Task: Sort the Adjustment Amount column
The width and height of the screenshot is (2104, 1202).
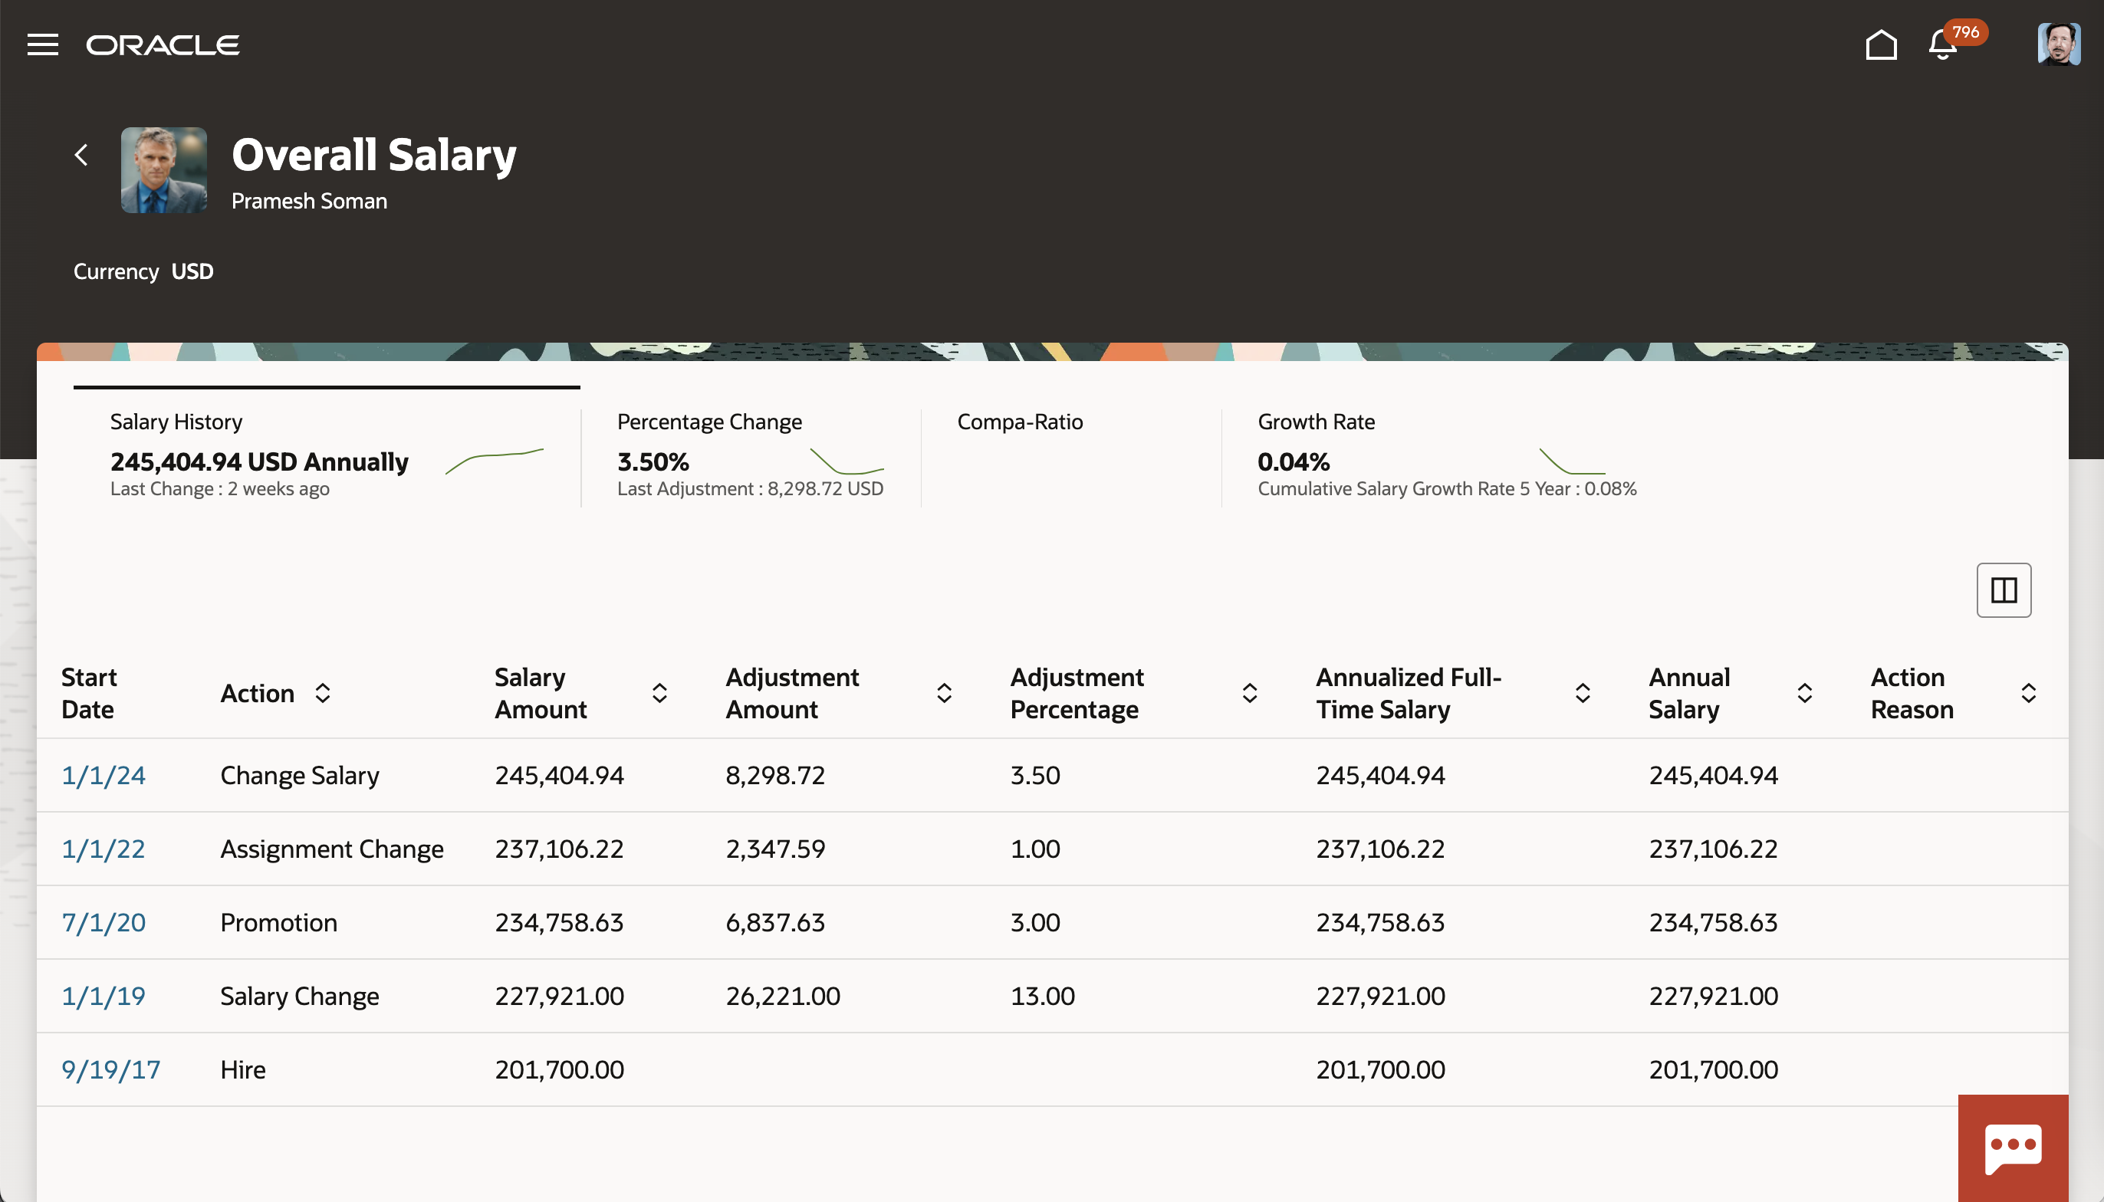Action: coord(944,693)
